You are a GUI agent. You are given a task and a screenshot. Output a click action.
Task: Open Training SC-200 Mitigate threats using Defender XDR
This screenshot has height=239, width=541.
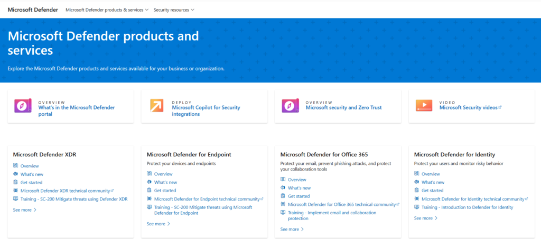pyautogui.click(x=74, y=199)
